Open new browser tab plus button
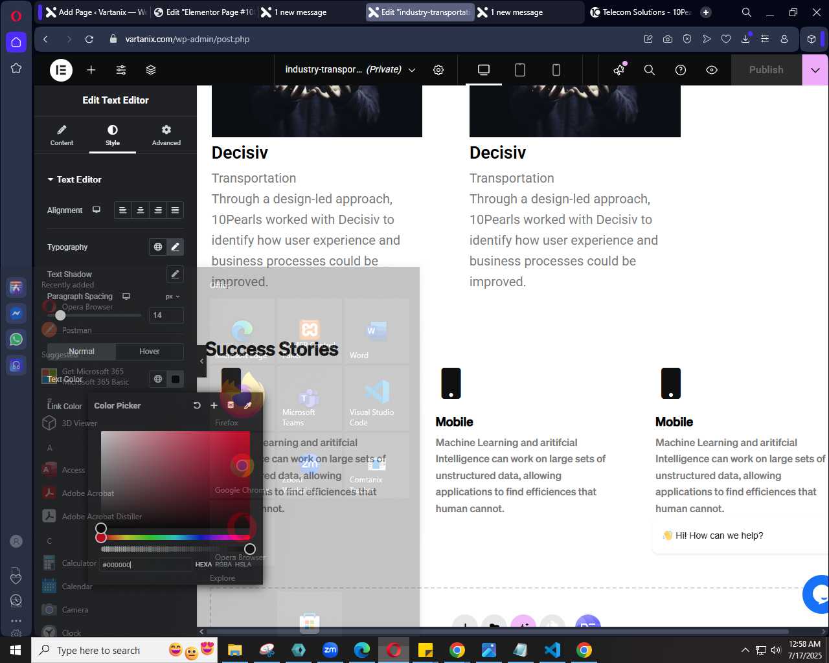 tap(706, 12)
